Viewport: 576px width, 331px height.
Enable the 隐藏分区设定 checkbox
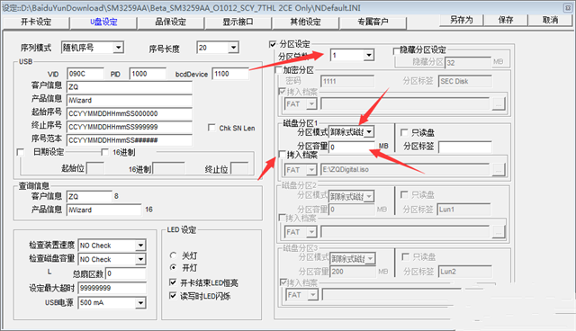tap(396, 50)
